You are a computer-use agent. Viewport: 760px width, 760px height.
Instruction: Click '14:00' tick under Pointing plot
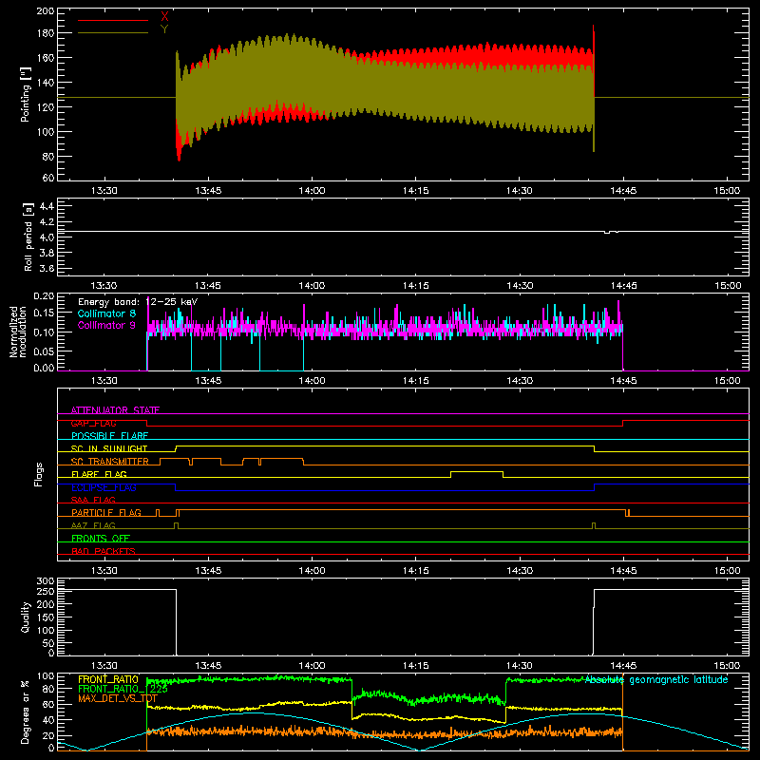pyautogui.click(x=312, y=191)
